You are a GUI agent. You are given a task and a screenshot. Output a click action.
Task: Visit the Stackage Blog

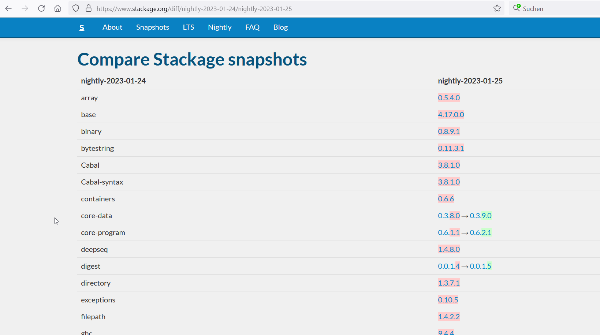[x=280, y=27]
